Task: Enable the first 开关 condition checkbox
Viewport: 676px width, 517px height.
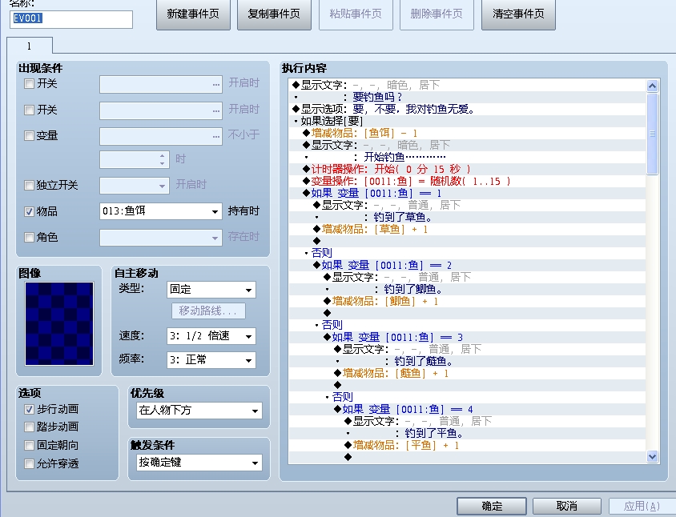Action: click(29, 83)
